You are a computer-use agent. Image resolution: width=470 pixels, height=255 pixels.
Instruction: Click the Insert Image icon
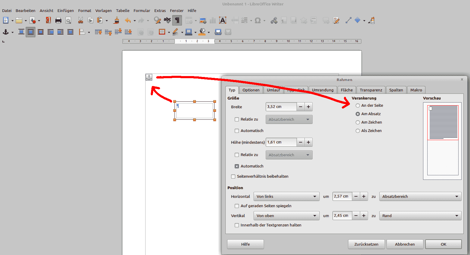click(x=203, y=20)
